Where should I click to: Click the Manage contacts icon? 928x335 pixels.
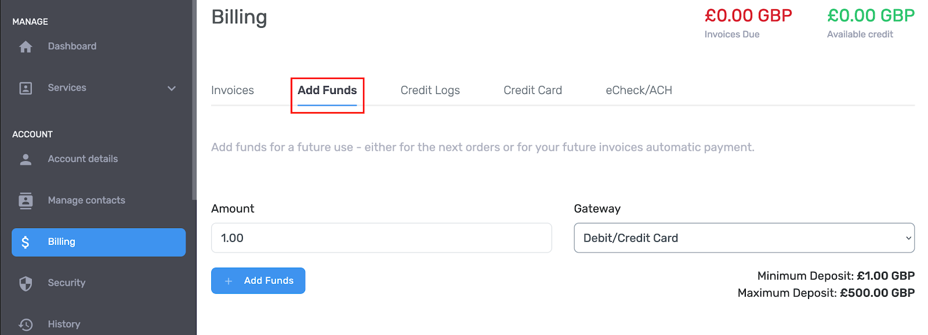[x=26, y=201]
